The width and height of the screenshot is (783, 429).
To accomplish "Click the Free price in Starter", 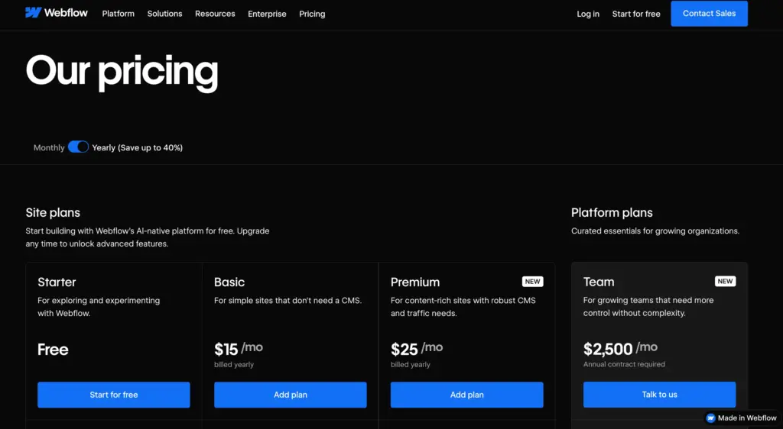I will pos(53,350).
